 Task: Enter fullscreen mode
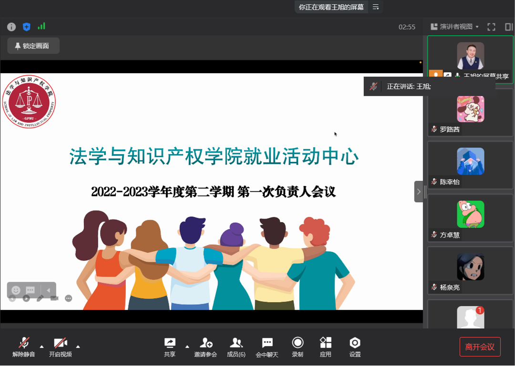pos(491,27)
